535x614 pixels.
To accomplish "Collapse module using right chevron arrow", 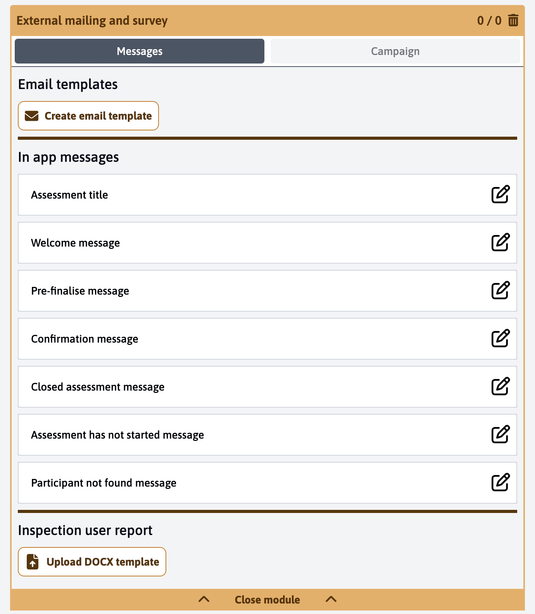I will tap(331, 599).
